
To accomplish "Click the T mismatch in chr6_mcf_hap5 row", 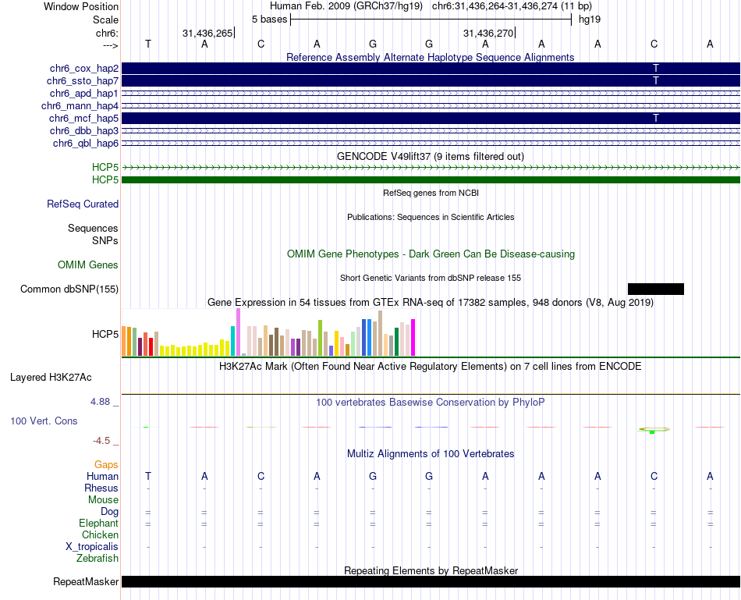I will 655,118.
